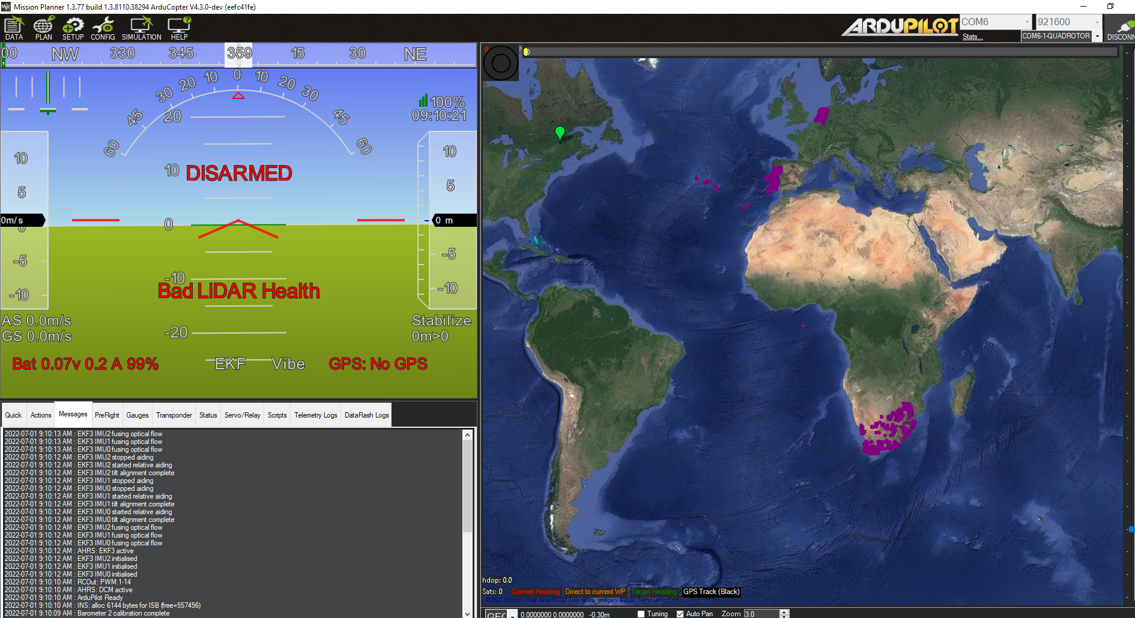Click the ArduPilot logo
This screenshot has height=618, width=1135.
[x=899, y=27]
